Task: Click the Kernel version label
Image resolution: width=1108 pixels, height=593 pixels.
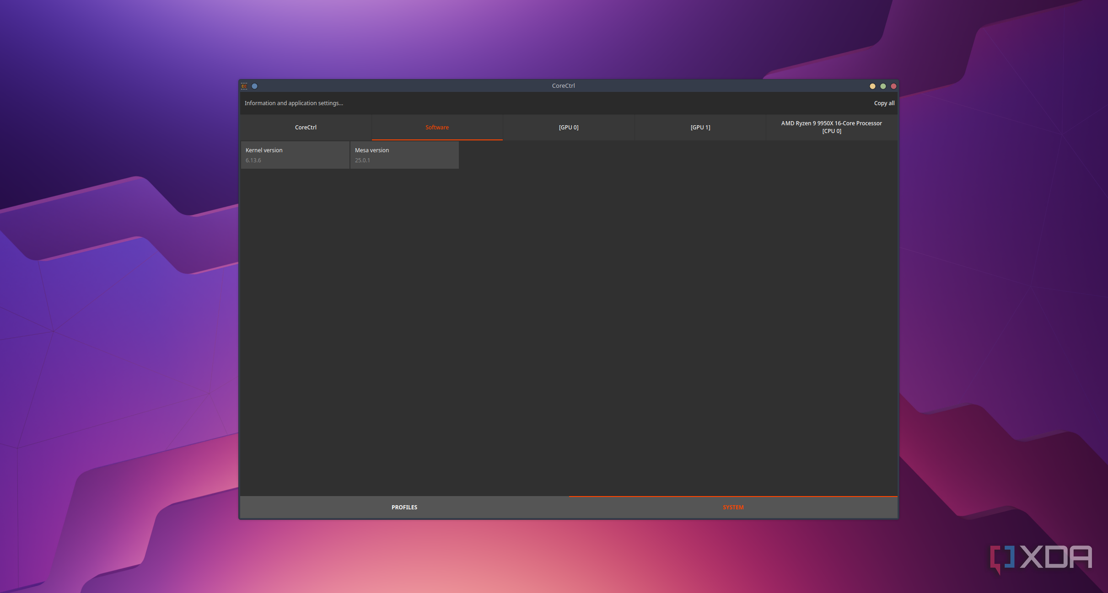Action: coord(264,150)
